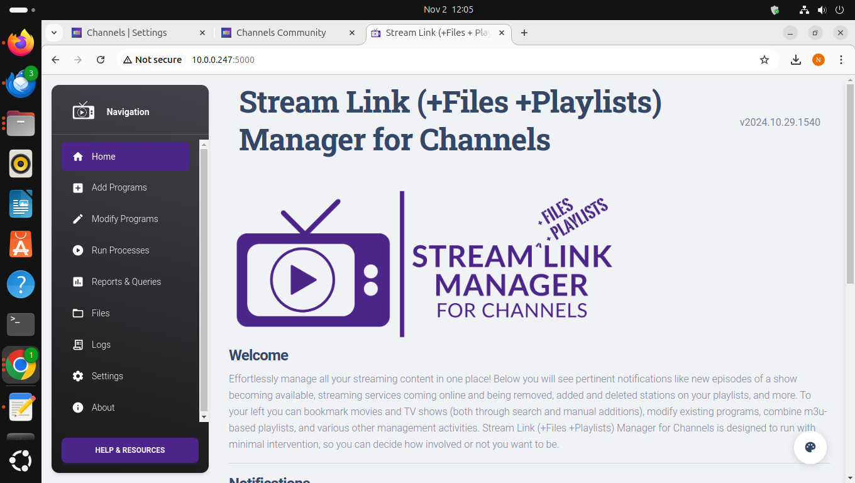The width and height of the screenshot is (855, 483).
Task: Click the Reports & Queries chart icon
Action: pyautogui.click(x=78, y=282)
